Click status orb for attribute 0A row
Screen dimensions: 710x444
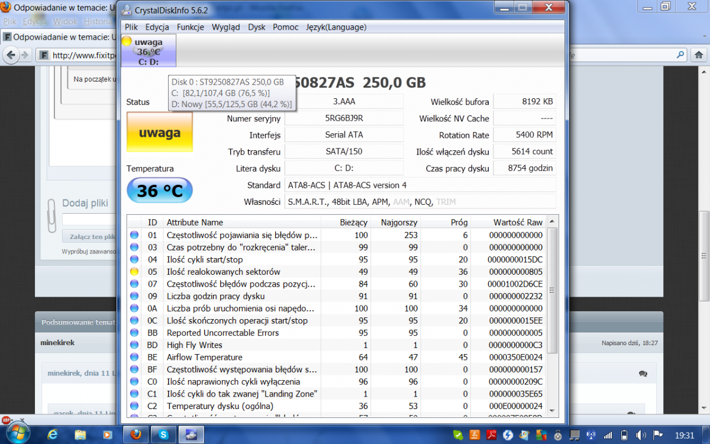coord(134,308)
